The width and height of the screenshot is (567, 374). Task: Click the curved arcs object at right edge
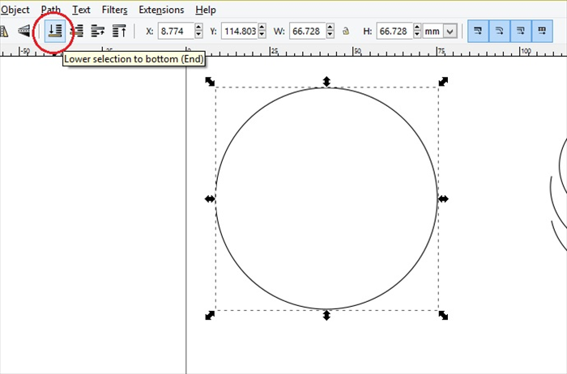[x=559, y=195]
